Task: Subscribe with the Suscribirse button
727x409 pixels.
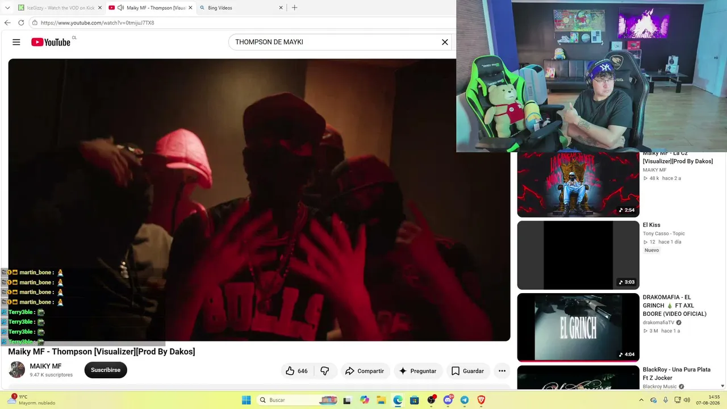Action: point(106,370)
